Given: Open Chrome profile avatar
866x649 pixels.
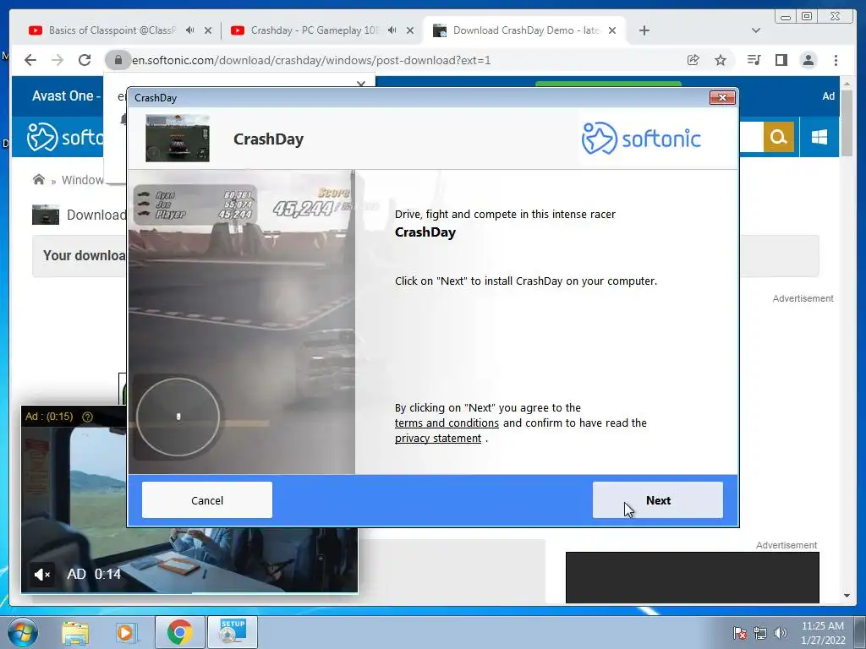Looking at the screenshot, I should [x=808, y=60].
